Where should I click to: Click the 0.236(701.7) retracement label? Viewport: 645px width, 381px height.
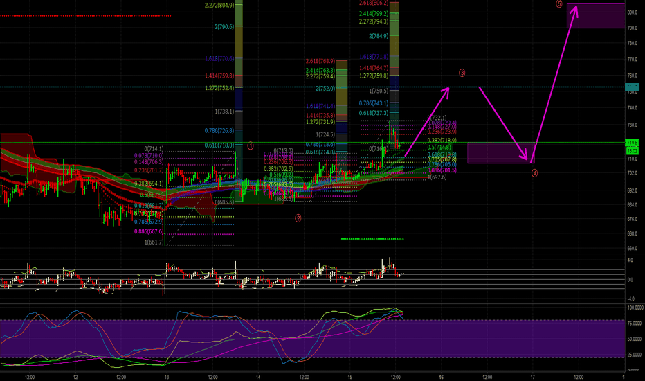click(x=149, y=170)
